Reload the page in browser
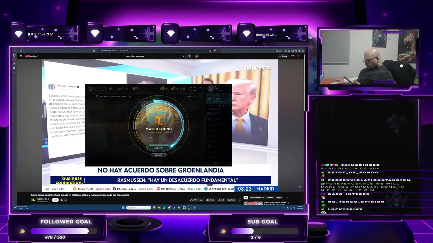This screenshot has height=243, width=433. 21,51
